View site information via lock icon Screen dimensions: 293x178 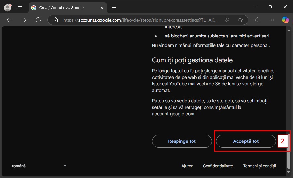(55, 20)
